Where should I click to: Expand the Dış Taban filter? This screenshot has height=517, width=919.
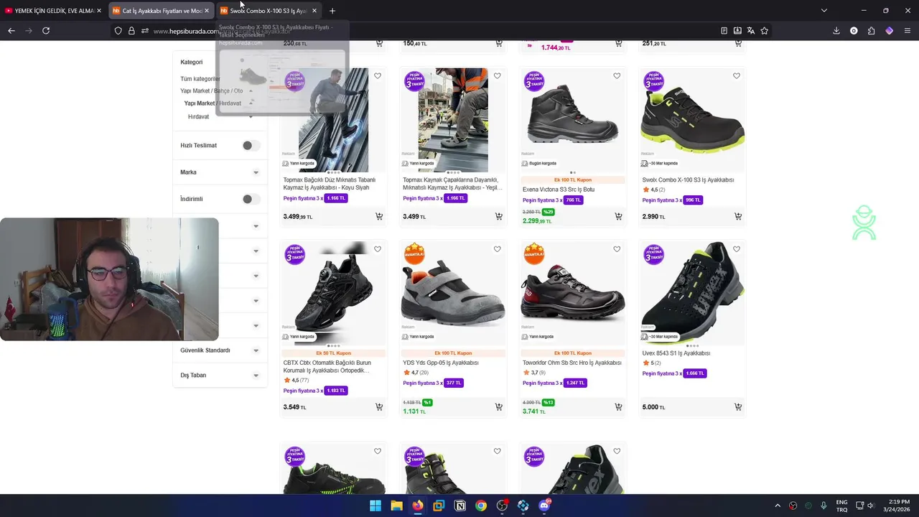click(220, 375)
